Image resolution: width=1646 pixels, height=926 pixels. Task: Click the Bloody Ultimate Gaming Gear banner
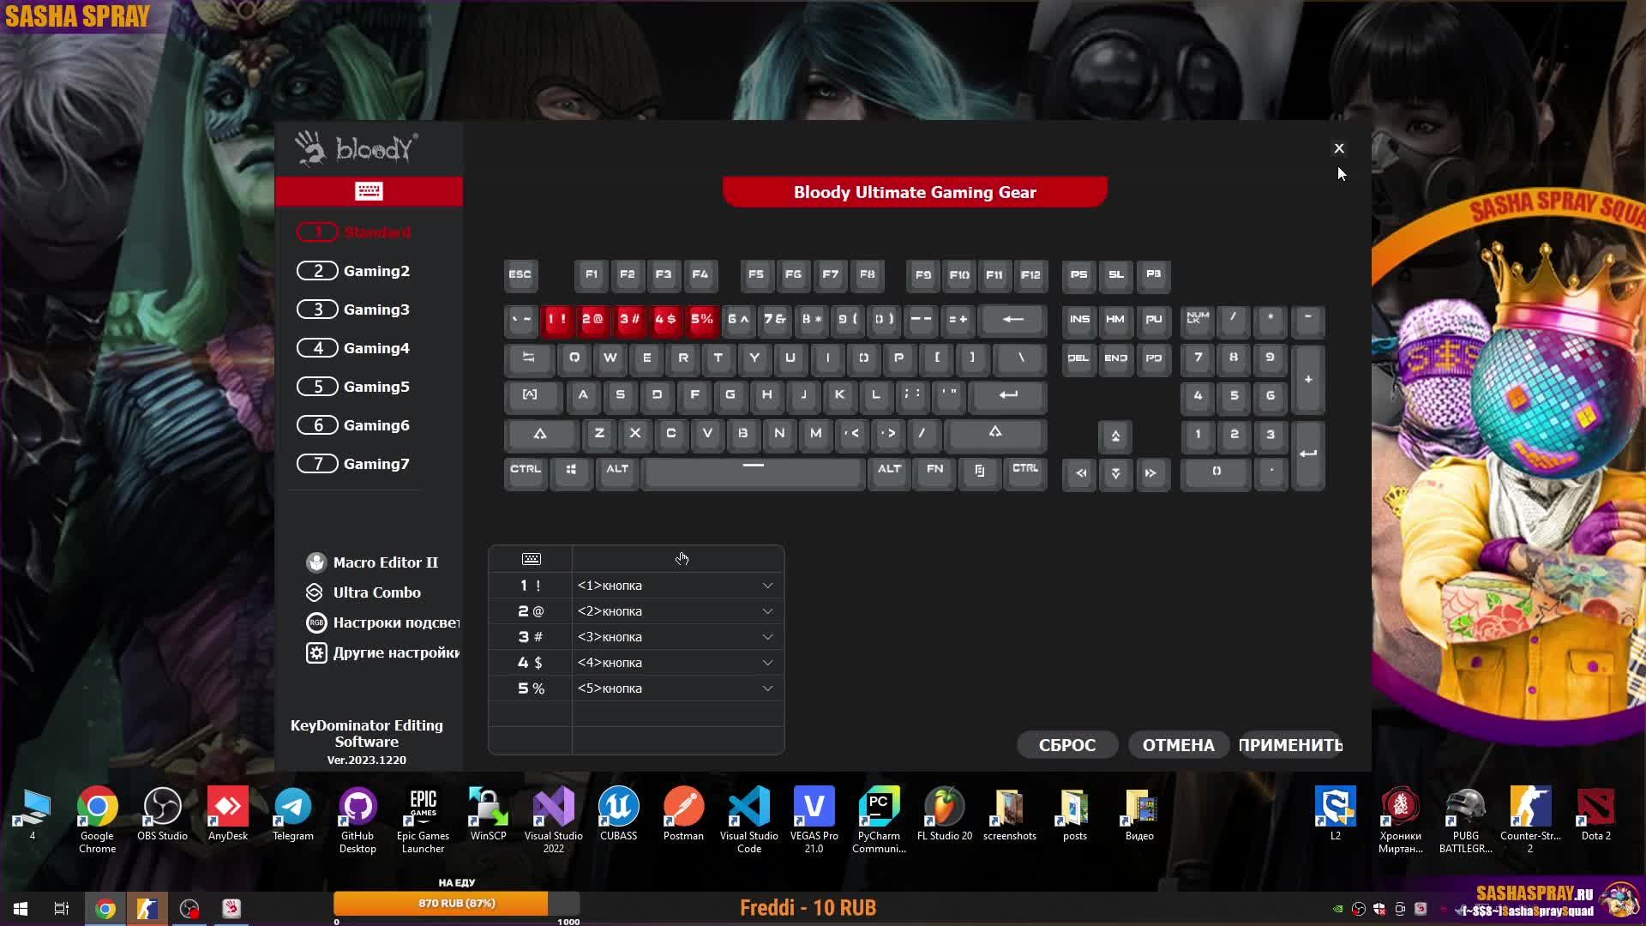click(x=914, y=192)
